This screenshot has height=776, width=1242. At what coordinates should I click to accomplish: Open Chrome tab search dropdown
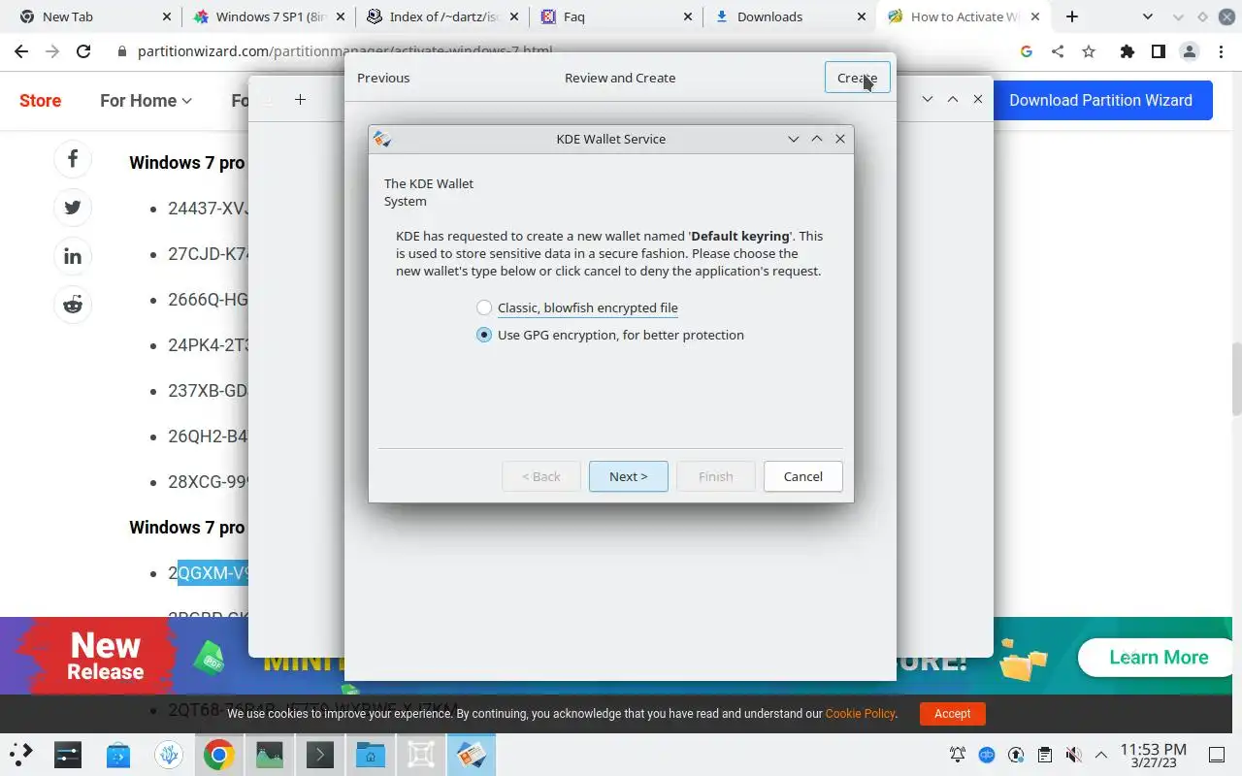pyautogui.click(x=1148, y=16)
